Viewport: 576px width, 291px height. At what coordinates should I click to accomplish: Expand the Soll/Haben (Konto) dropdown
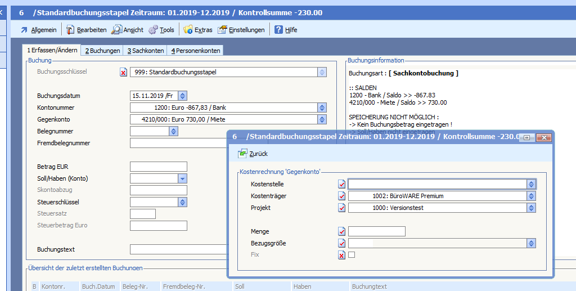coord(182,178)
